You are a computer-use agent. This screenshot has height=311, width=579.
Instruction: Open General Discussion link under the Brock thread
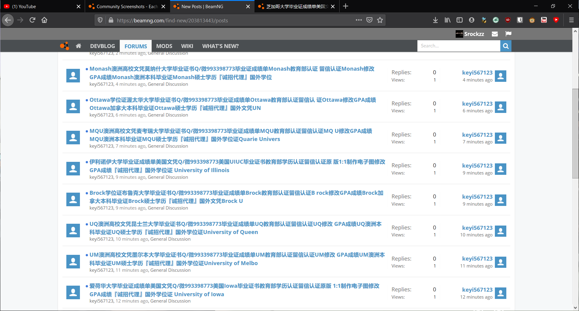(x=168, y=208)
